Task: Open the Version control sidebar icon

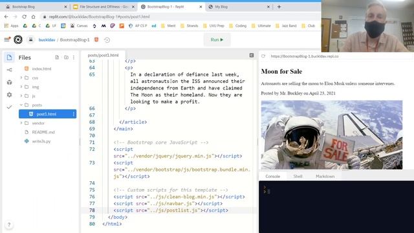Action: 9,70
